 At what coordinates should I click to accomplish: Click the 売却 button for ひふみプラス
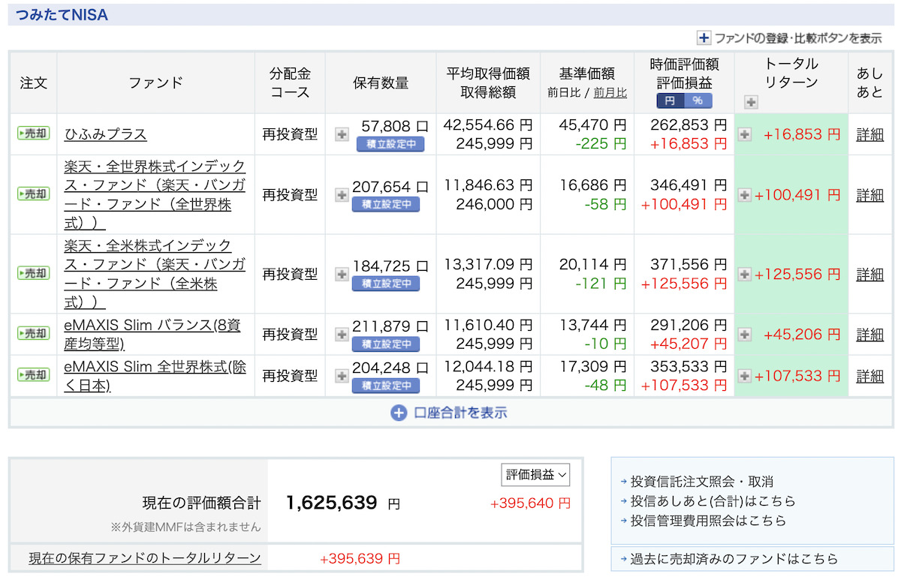[x=34, y=134]
